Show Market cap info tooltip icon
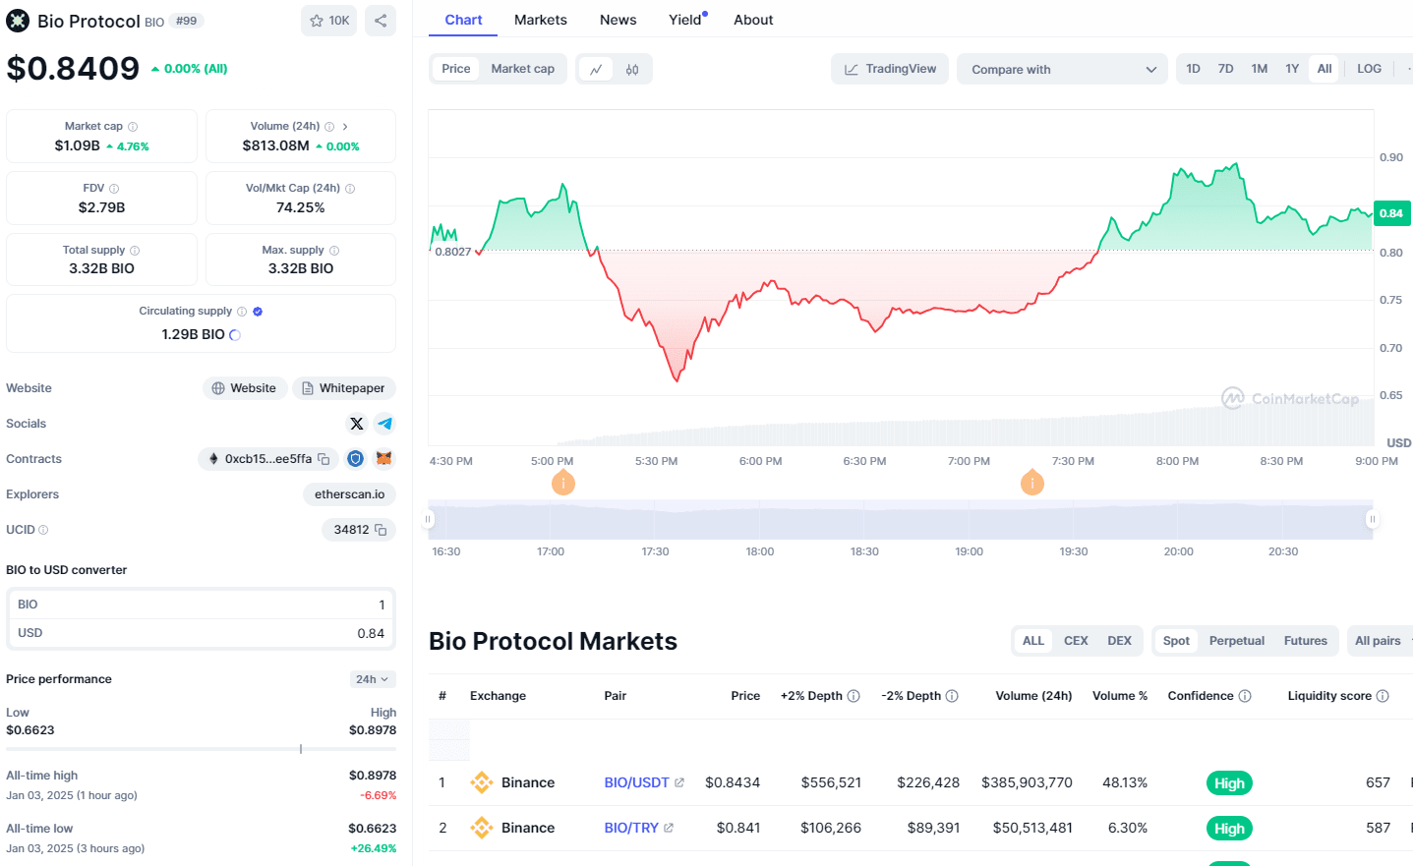The width and height of the screenshot is (1413, 866). [133, 127]
